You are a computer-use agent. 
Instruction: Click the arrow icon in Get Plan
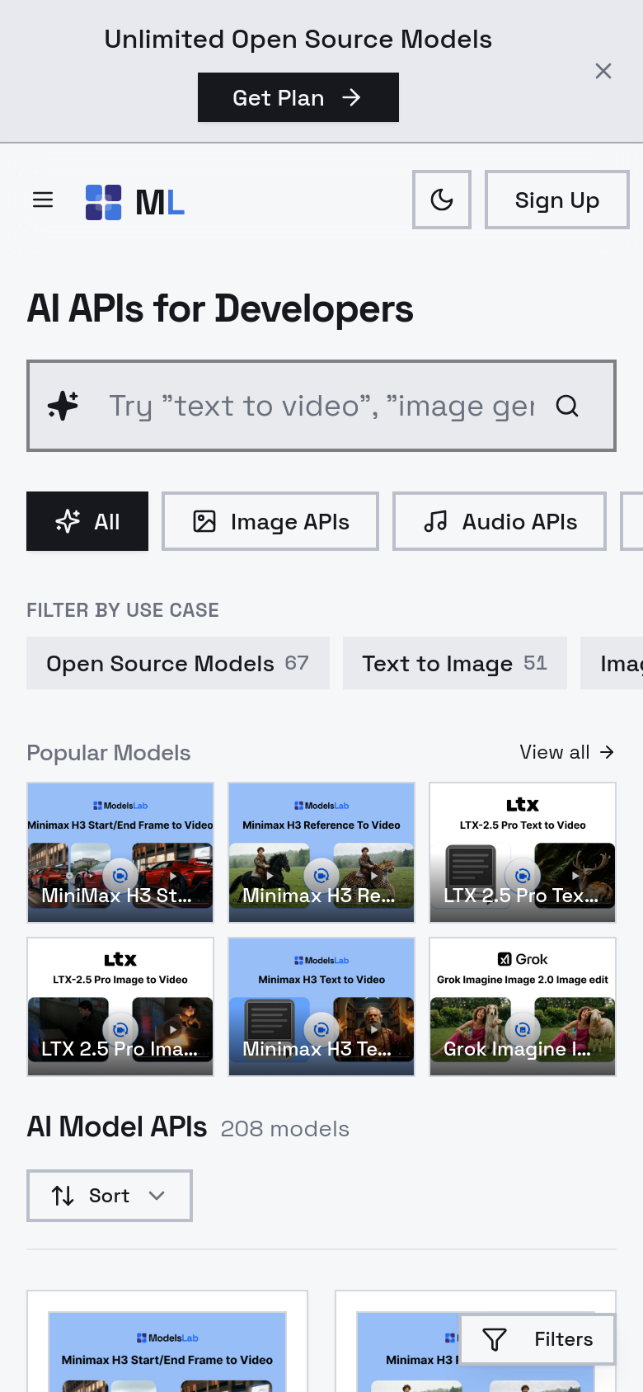point(351,97)
